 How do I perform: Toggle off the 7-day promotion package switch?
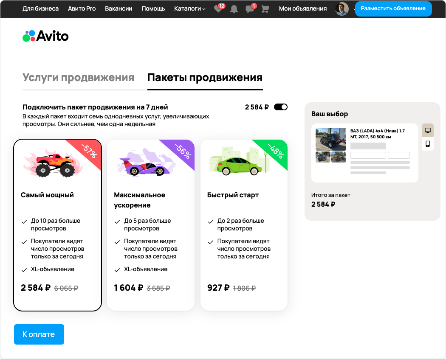(x=281, y=107)
